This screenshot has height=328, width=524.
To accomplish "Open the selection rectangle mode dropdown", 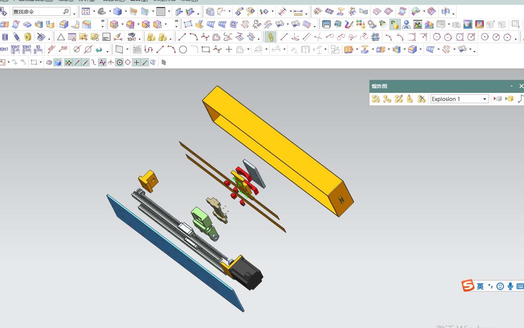I will tap(41, 62).
